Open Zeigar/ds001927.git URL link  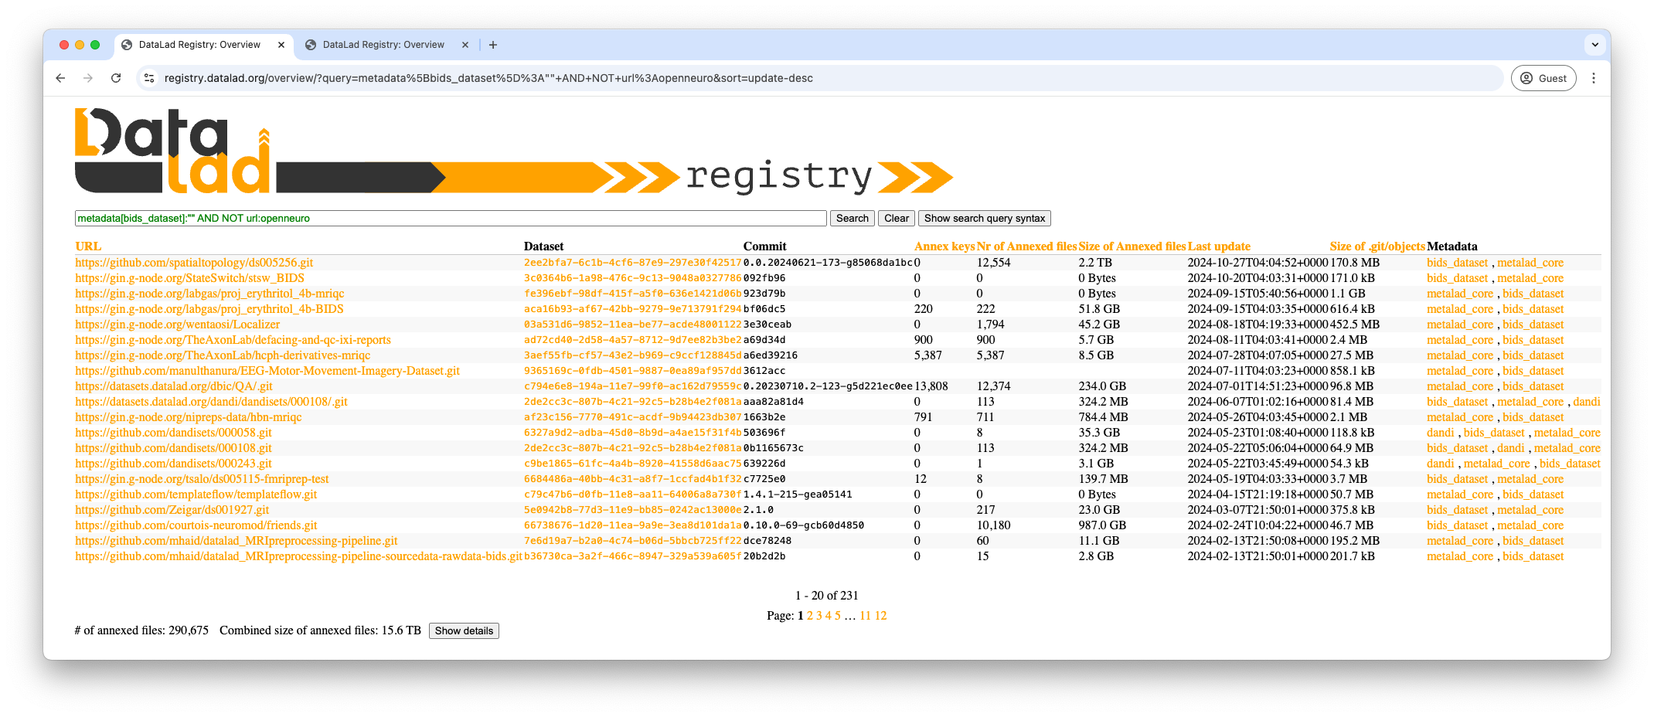[172, 510]
